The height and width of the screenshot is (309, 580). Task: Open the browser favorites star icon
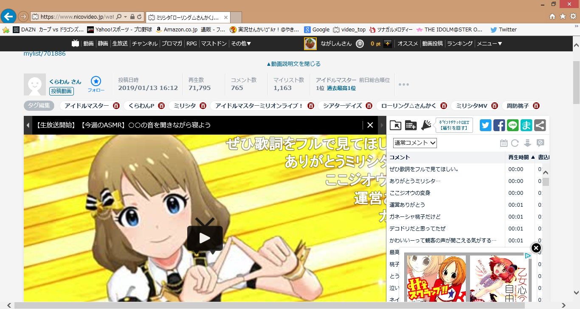pos(563,17)
